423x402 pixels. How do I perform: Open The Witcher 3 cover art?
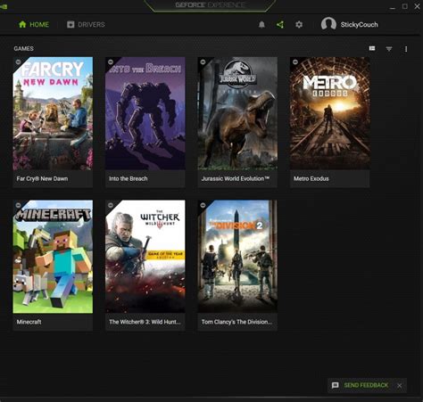(x=145, y=257)
